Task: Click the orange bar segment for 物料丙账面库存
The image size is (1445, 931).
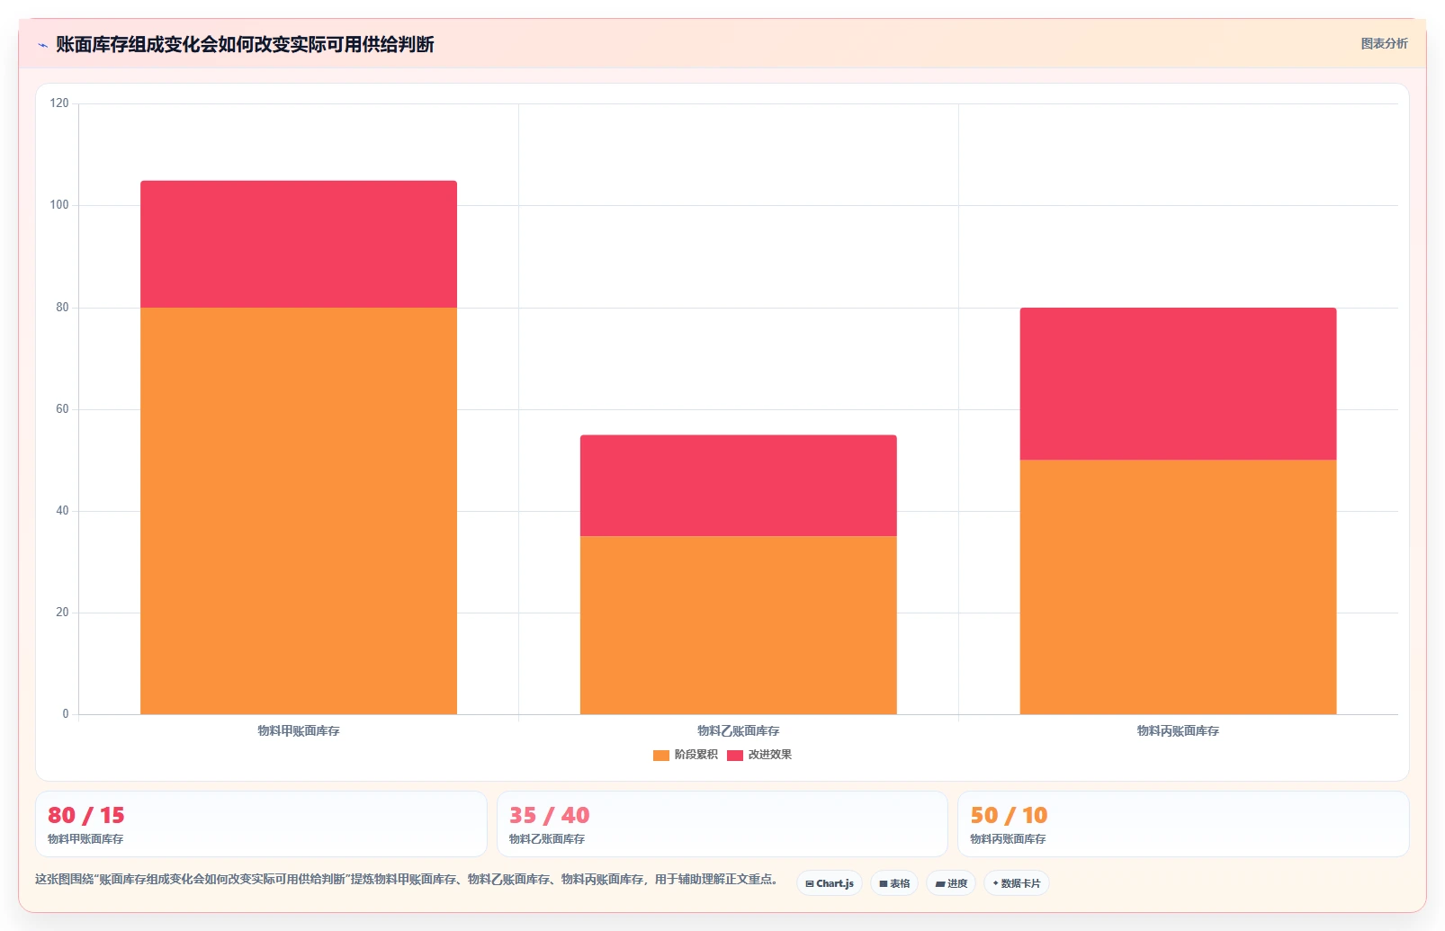Action: [x=1178, y=587]
